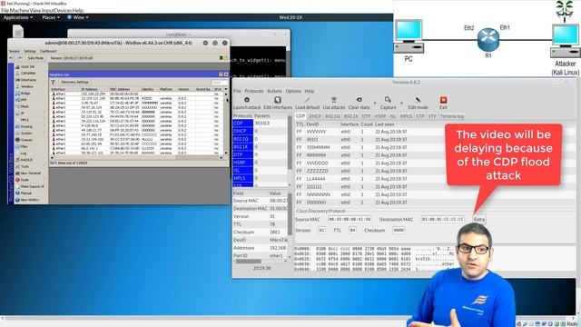Click the Edit interfaces toolbar icon
The width and height of the screenshot is (581, 327).
[x=278, y=100]
